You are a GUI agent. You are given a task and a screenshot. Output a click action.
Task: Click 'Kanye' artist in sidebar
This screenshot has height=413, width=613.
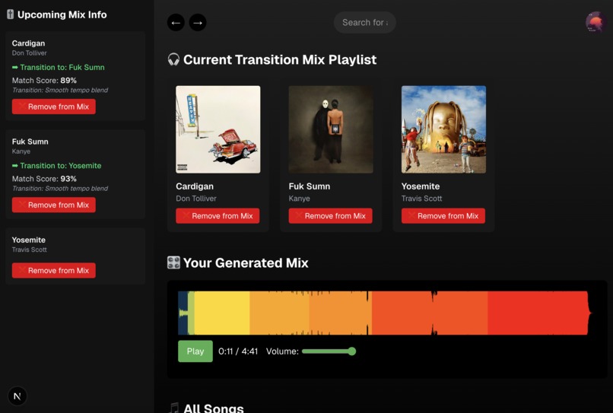21,151
